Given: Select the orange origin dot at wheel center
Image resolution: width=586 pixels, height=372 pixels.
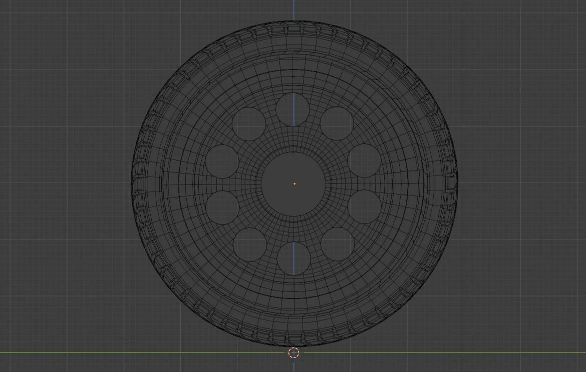Looking at the screenshot, I should [295, 183].
